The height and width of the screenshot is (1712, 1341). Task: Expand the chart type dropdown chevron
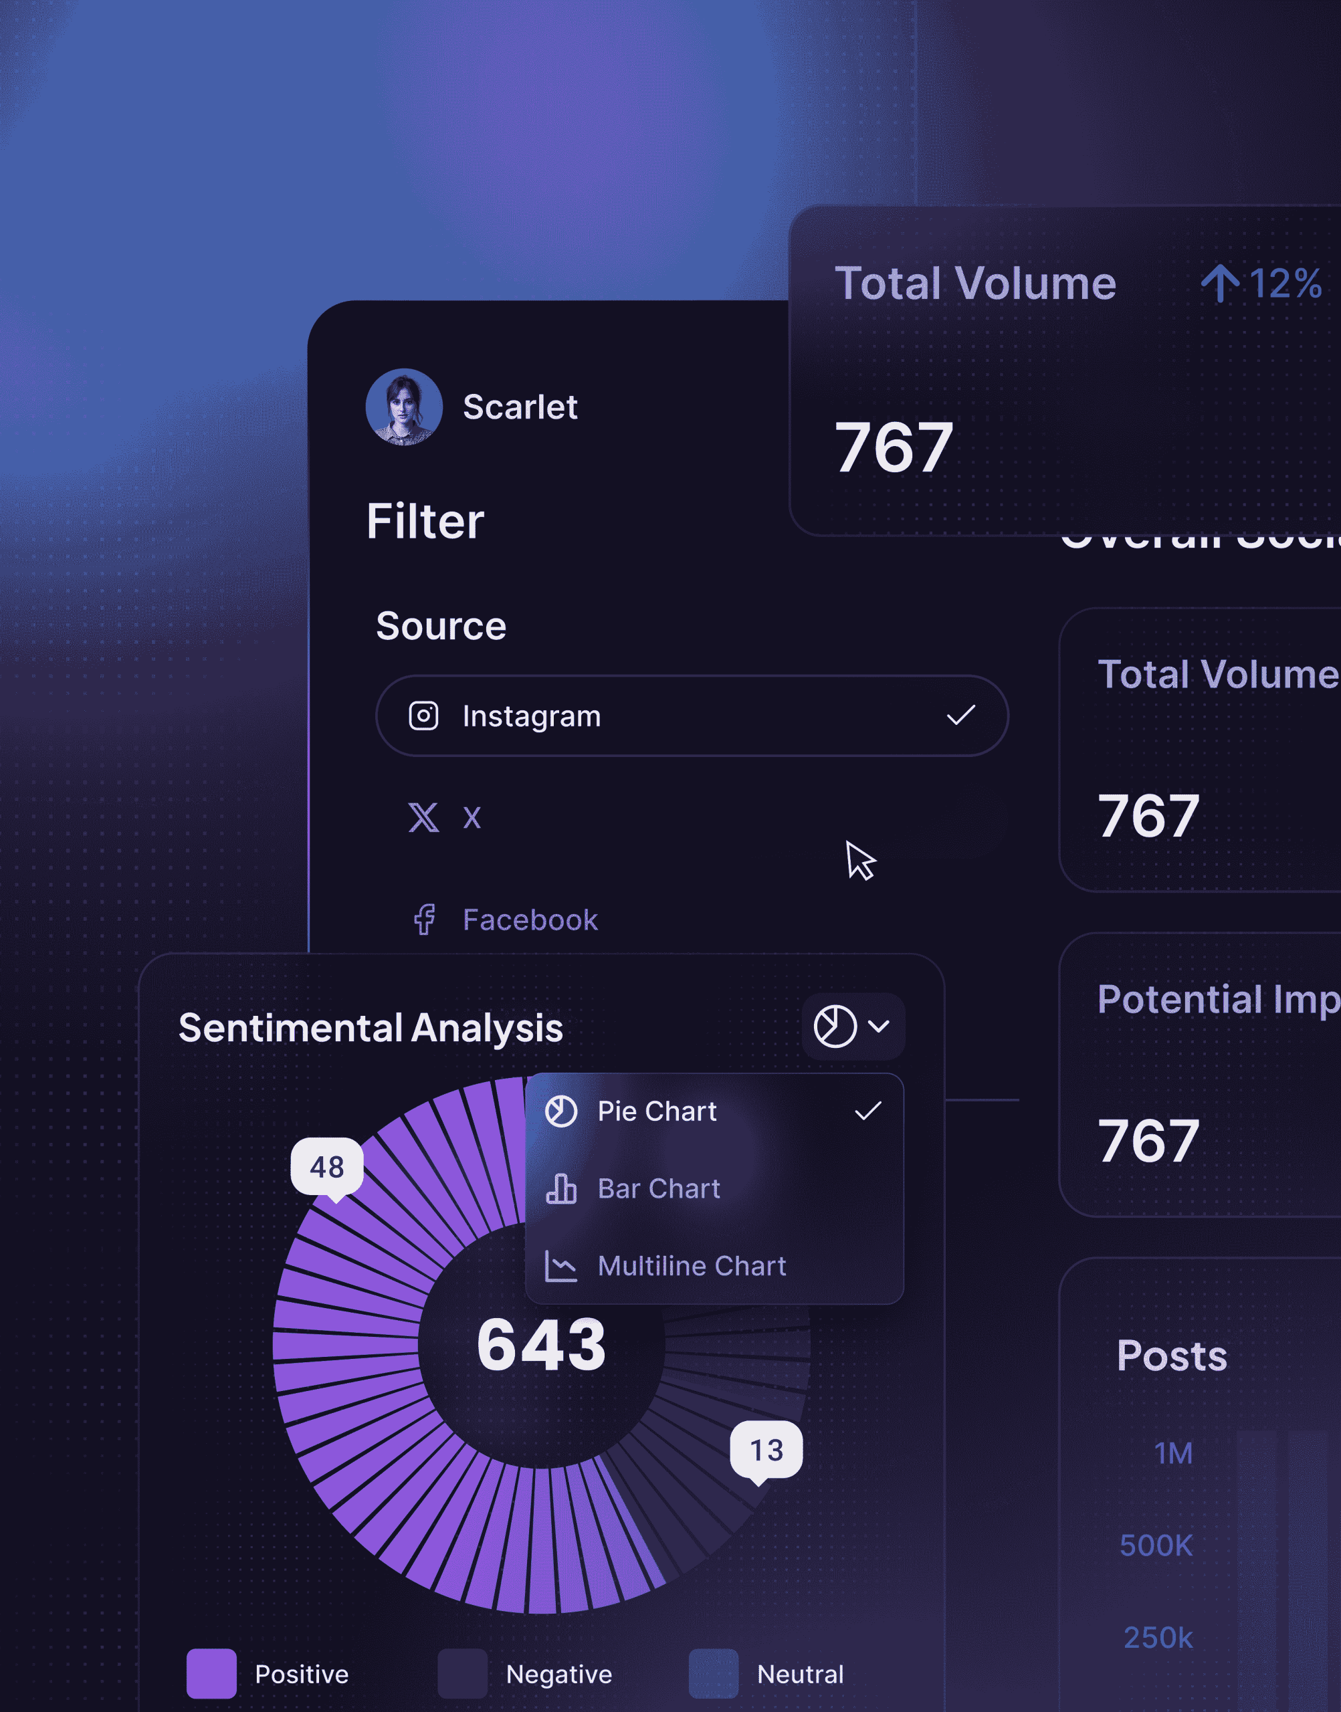pyautogui.click(x=879, y=1026)
